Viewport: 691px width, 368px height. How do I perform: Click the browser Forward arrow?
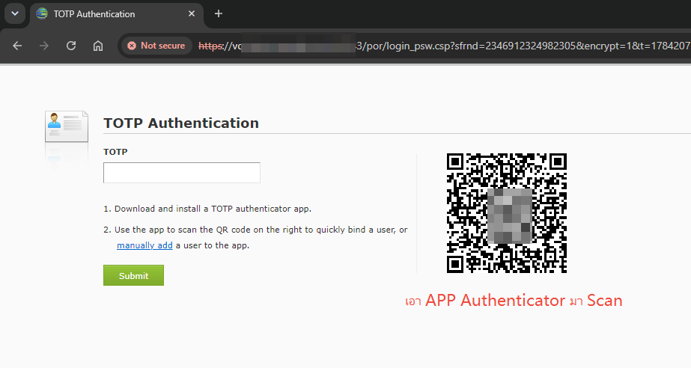pyautogui.click(x=43, y=46)
